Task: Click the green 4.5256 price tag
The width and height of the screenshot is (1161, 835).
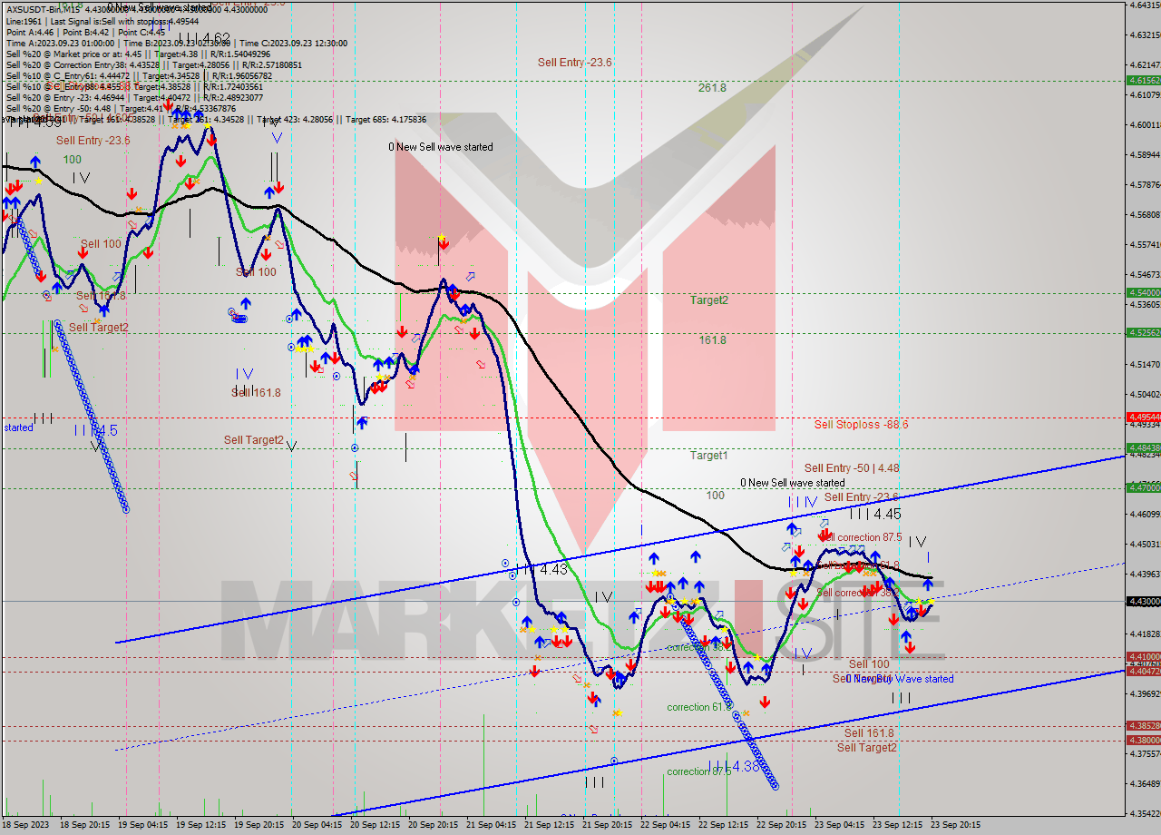Action: 1143,333
